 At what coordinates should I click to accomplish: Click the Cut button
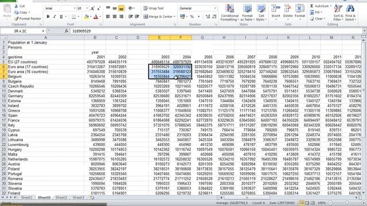[x=19, y=6]
